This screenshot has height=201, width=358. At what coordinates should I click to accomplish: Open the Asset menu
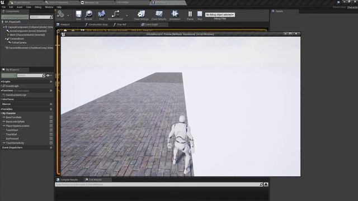(20, 7)
